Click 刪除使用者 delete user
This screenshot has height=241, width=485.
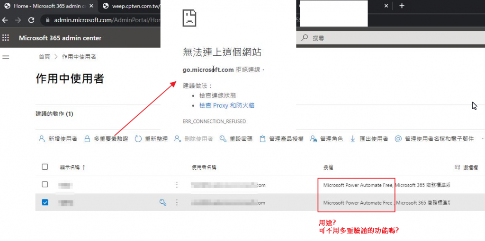[193, 139]
